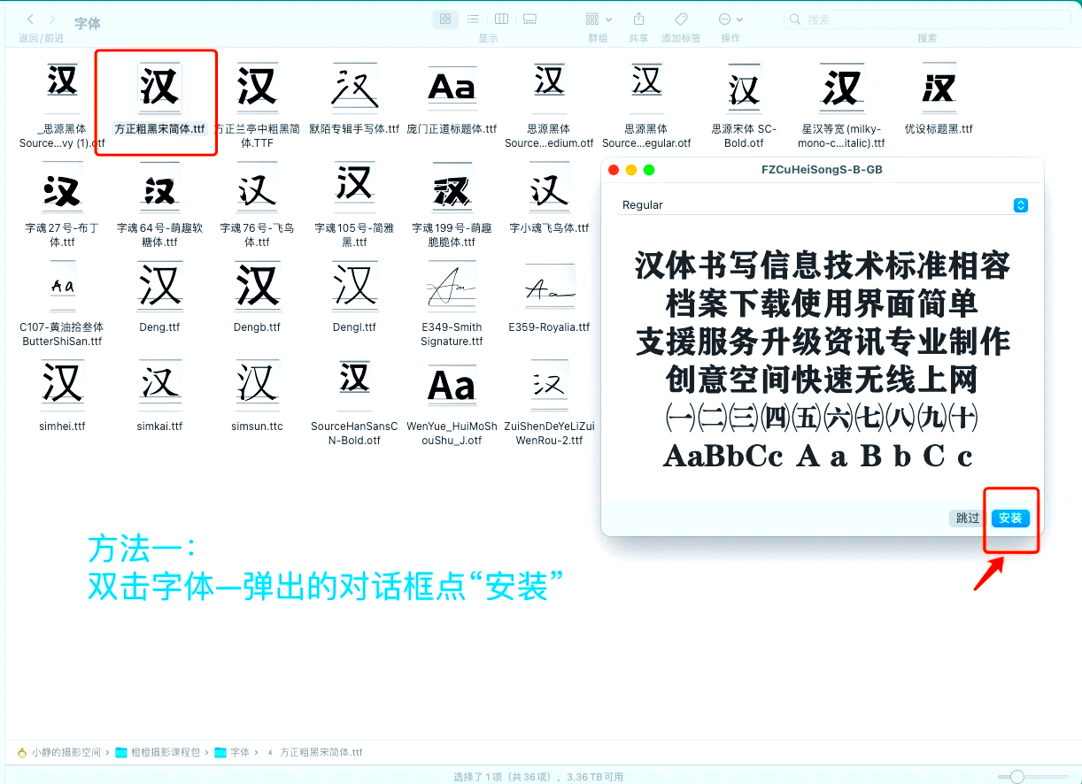Viewport: 1082px width, 784px height.
Task: Select the 思源黑体 Source...egular.otf font file
Action: point(646,106)
